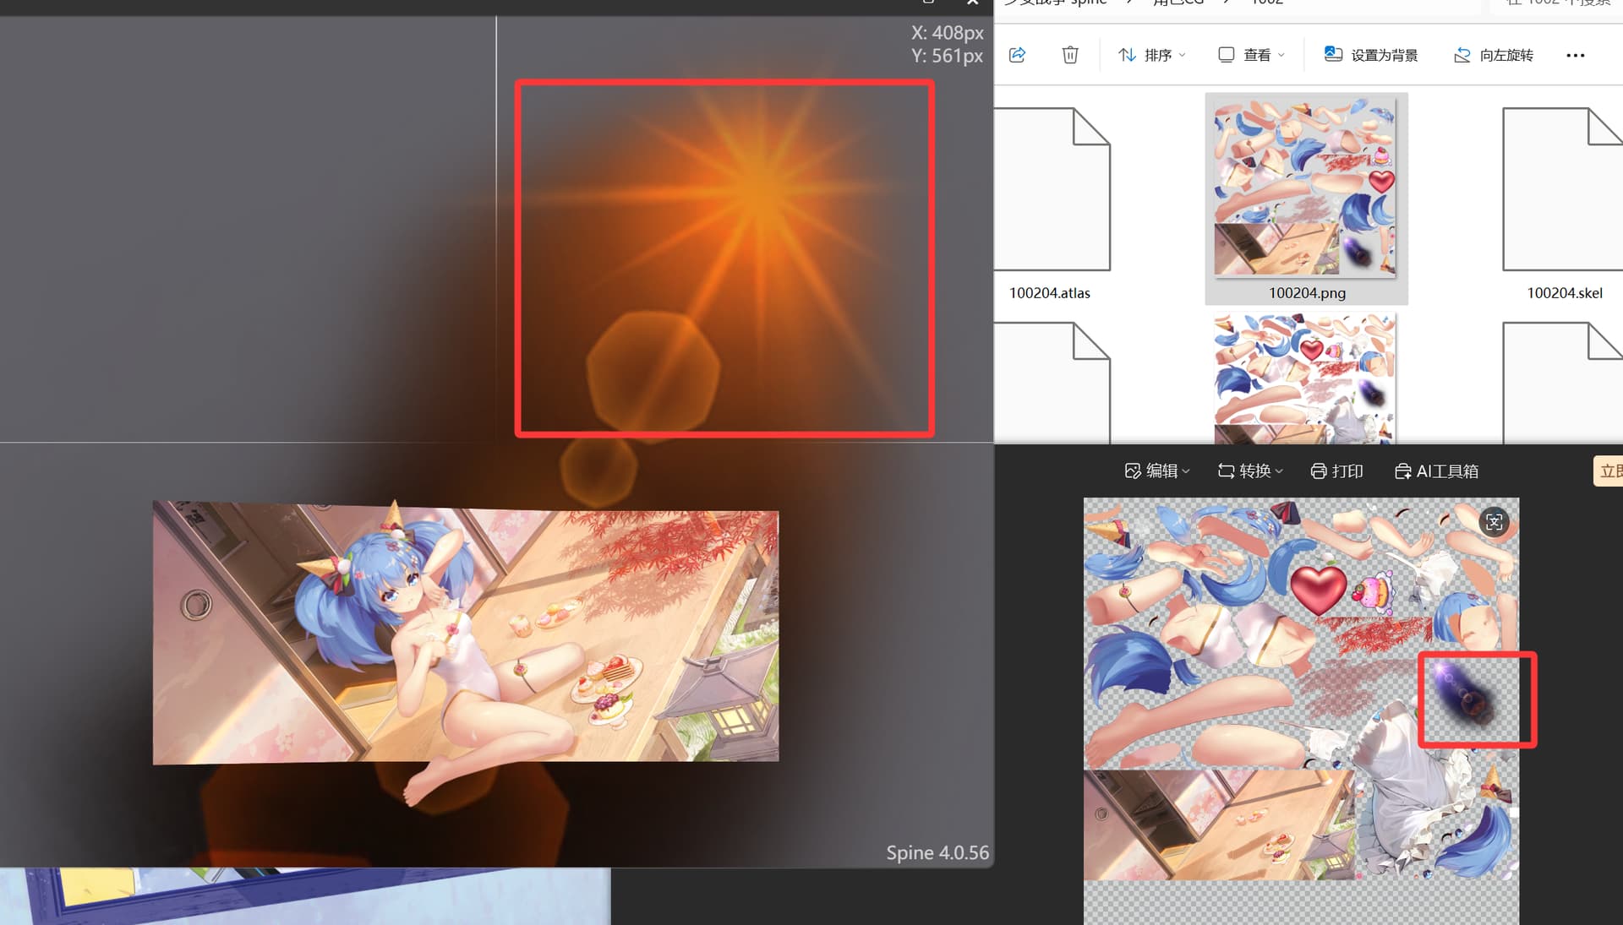Click the Share icon in Explorer toolbar
Image resolution: width=1623 pixels, height=925 pixels.
pos(1017,55)
